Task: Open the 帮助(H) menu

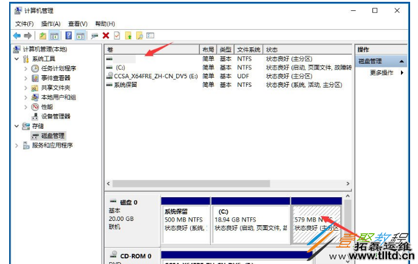Action: coord(105,24)
